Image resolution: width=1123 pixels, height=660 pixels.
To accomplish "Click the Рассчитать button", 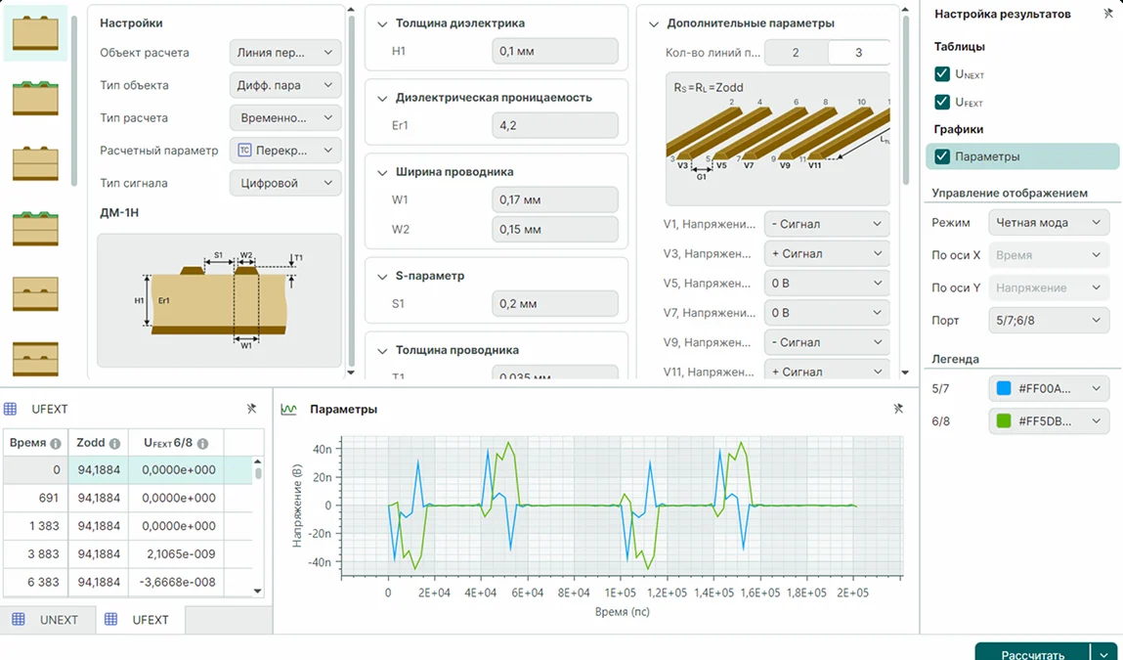I will tap(1032, 653).
